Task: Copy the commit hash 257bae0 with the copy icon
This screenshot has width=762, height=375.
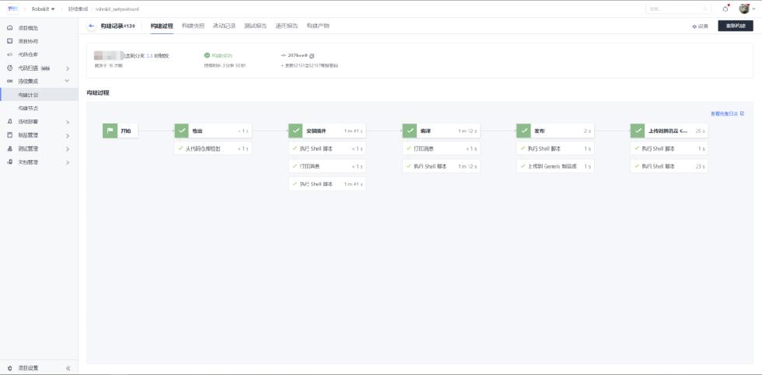Action: pos(312,56)
